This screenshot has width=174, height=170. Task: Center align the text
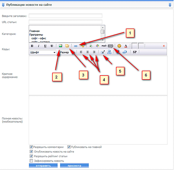click(x=87, y=52)
